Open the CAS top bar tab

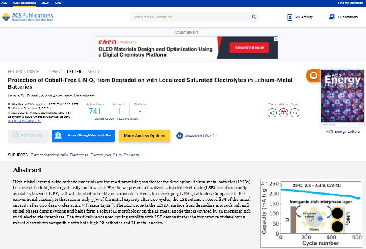click(58, 3)
